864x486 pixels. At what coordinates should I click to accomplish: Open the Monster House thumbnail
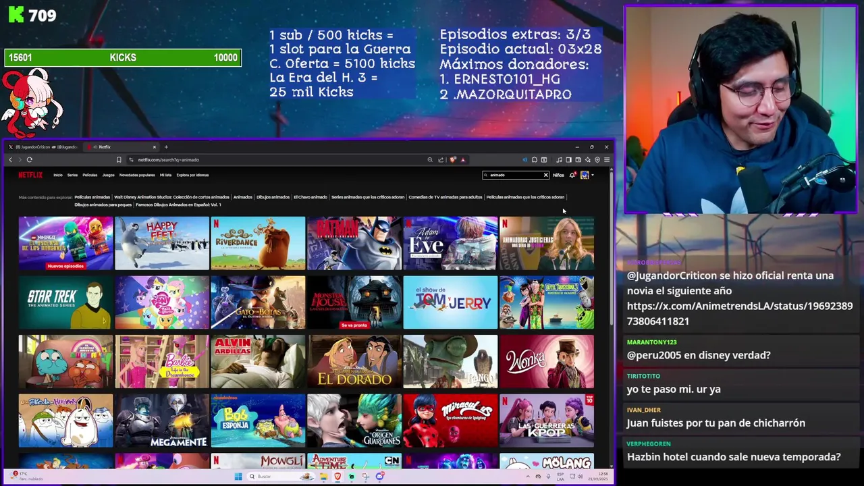[x=354, y=302]
